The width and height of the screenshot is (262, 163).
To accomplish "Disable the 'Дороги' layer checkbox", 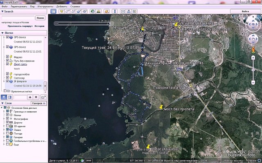I will (7, 122).
